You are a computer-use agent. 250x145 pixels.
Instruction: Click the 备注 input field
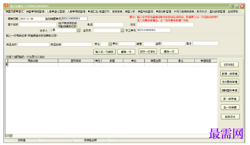(206, 43)
